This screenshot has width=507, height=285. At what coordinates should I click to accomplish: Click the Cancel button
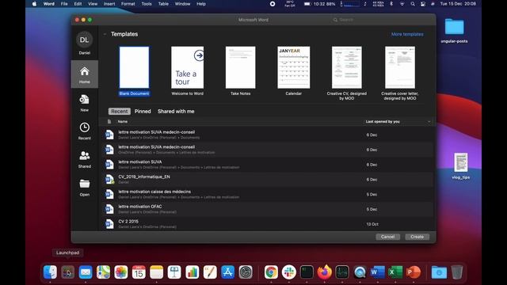[x=387, y=237]
